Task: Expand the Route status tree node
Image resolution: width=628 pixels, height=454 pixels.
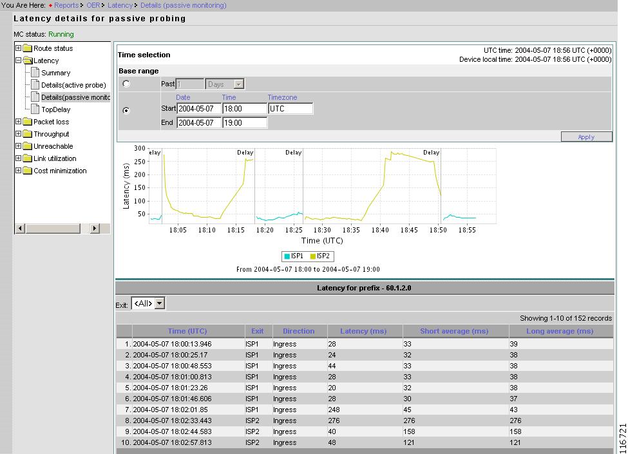Action: [x=19, y=48]
